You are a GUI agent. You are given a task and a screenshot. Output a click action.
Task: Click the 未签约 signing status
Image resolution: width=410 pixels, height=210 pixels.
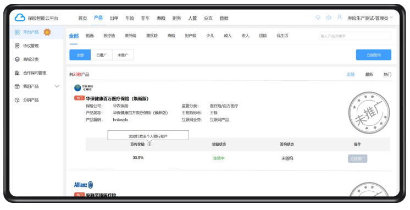[287, 158]
